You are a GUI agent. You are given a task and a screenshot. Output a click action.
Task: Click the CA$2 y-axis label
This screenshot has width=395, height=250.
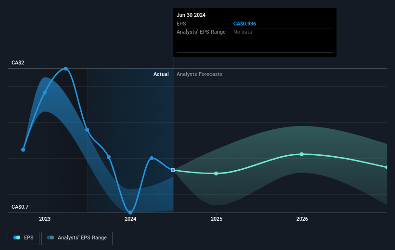pos(18,62)
